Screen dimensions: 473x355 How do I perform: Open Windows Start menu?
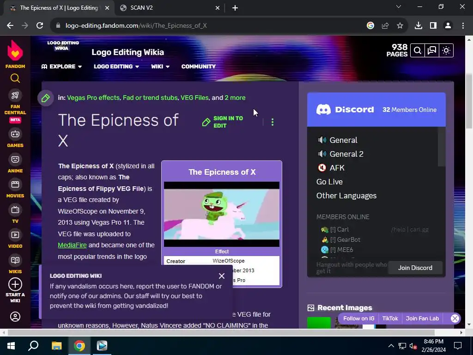click(x=11, y=346)
